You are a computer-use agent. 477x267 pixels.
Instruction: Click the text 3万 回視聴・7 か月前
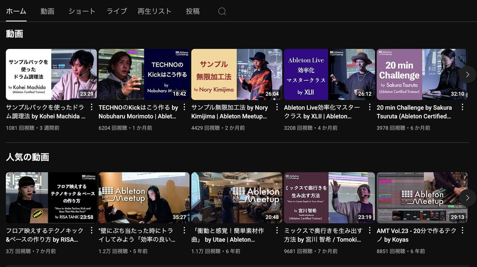pos(31,251)
